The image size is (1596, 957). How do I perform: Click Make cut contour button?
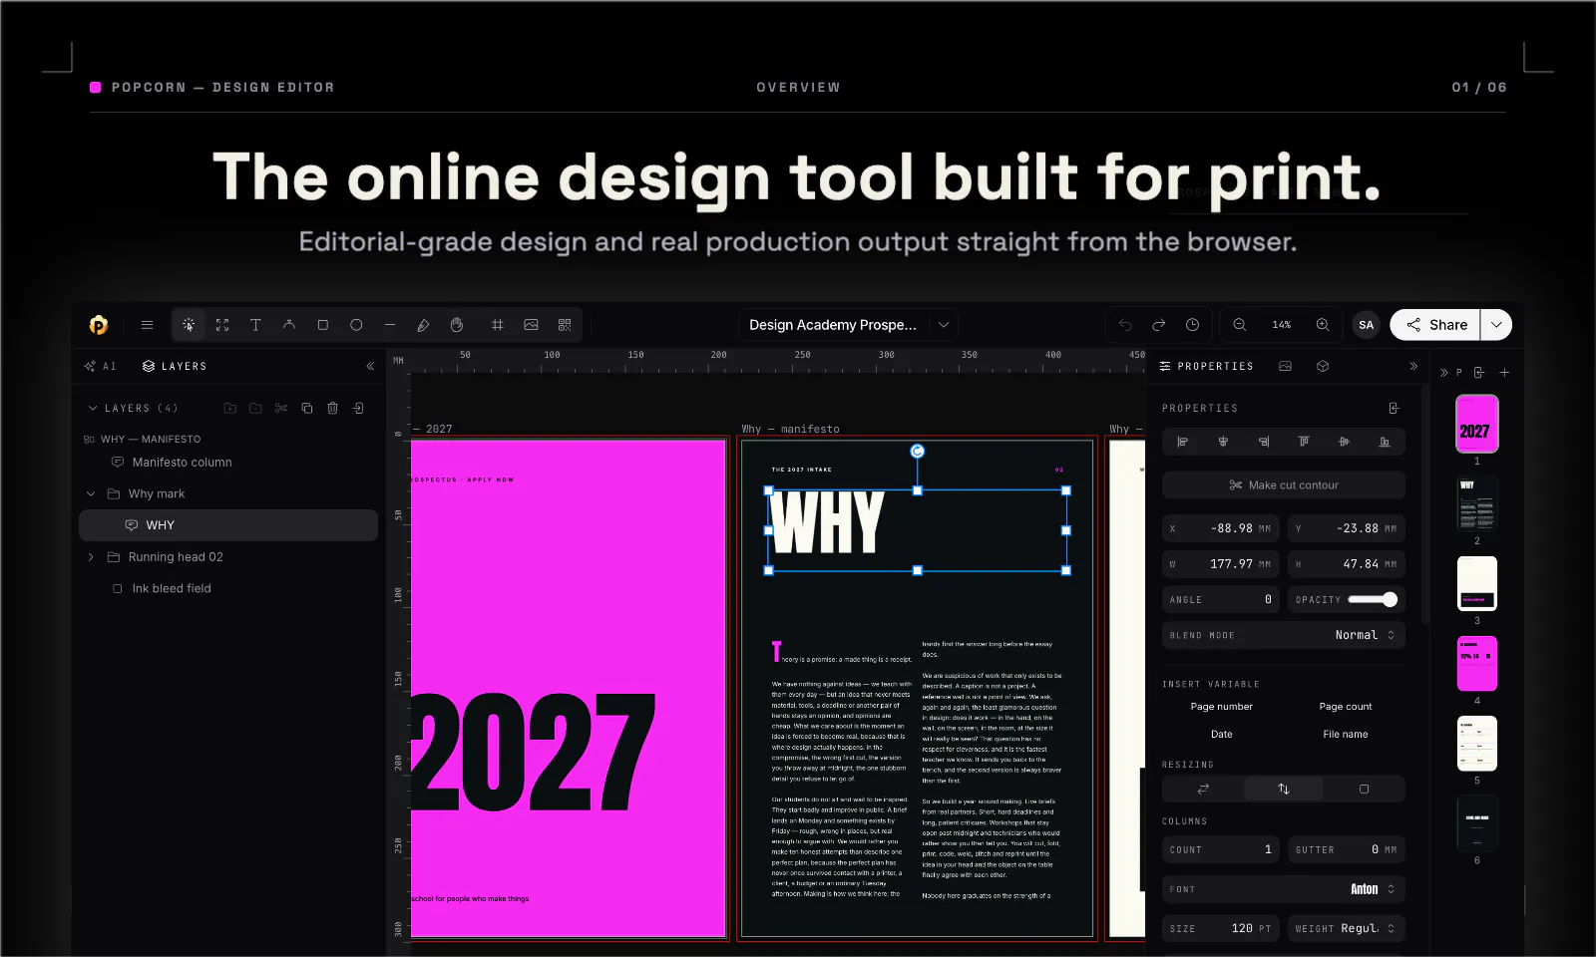[1284, 485]
